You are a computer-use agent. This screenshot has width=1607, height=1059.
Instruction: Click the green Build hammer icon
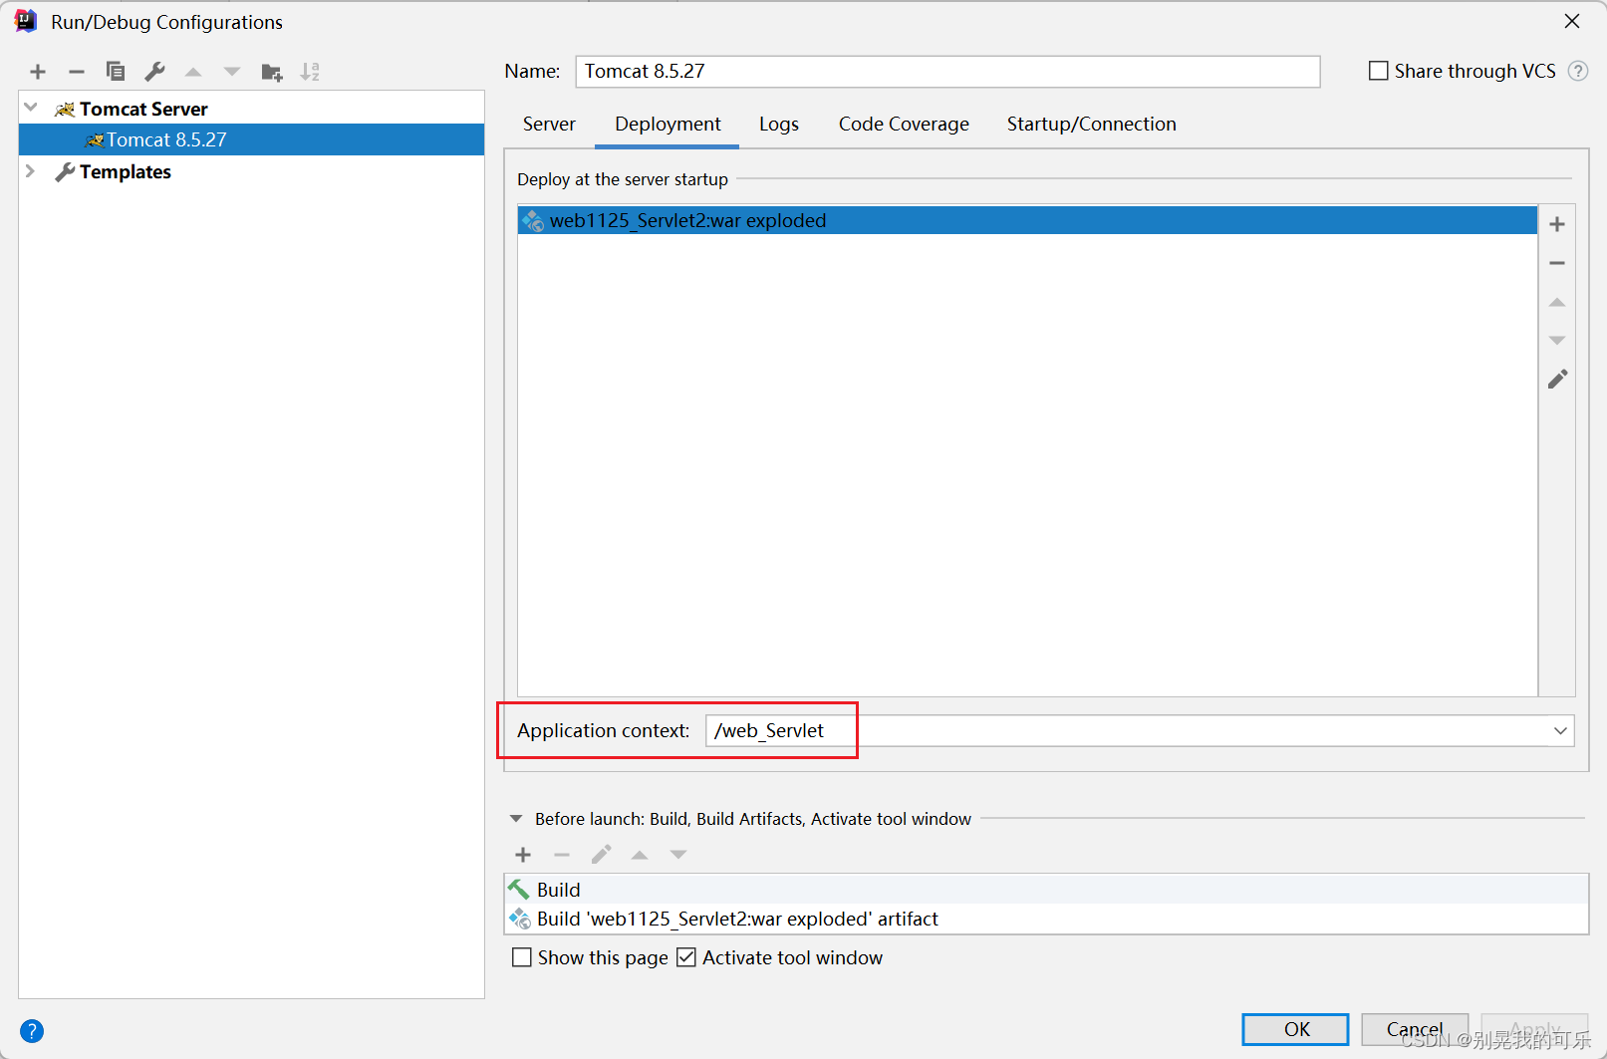pyautogui.click(x=519, y=889)
